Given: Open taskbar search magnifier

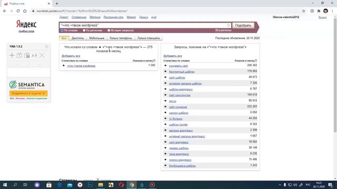Looking at the screenshot, I should point(15,185).
